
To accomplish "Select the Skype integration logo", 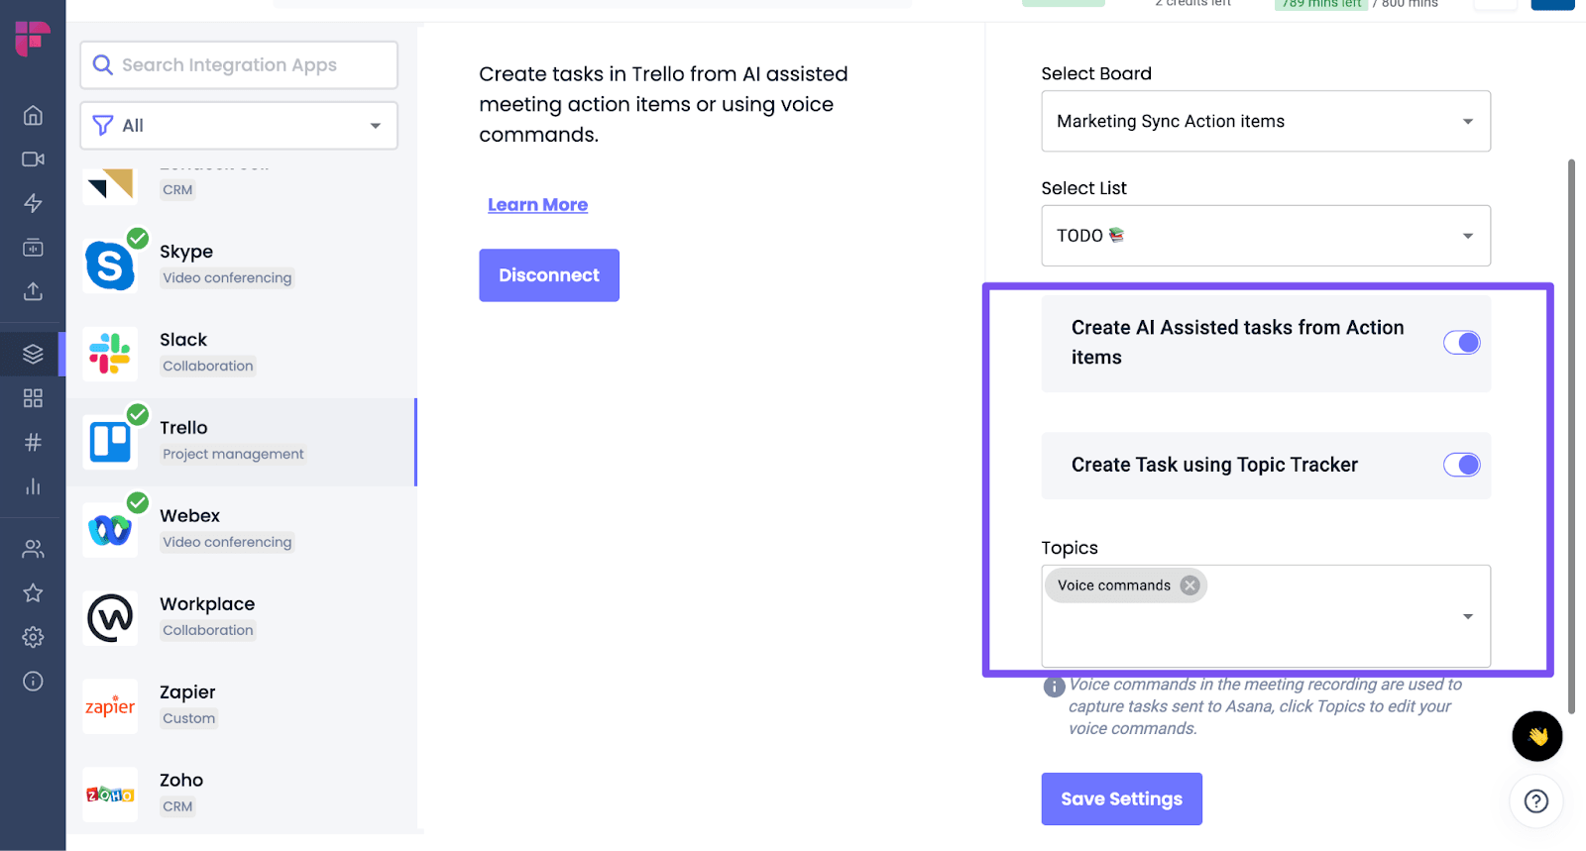I will (110, 266).
